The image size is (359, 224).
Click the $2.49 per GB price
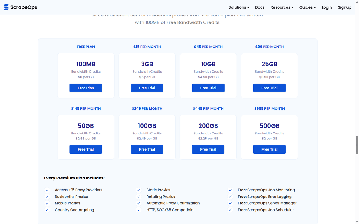pyautogui.click(x=147, y=139)
